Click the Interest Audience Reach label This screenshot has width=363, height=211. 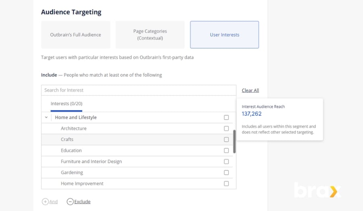click(x=263, y=107)
